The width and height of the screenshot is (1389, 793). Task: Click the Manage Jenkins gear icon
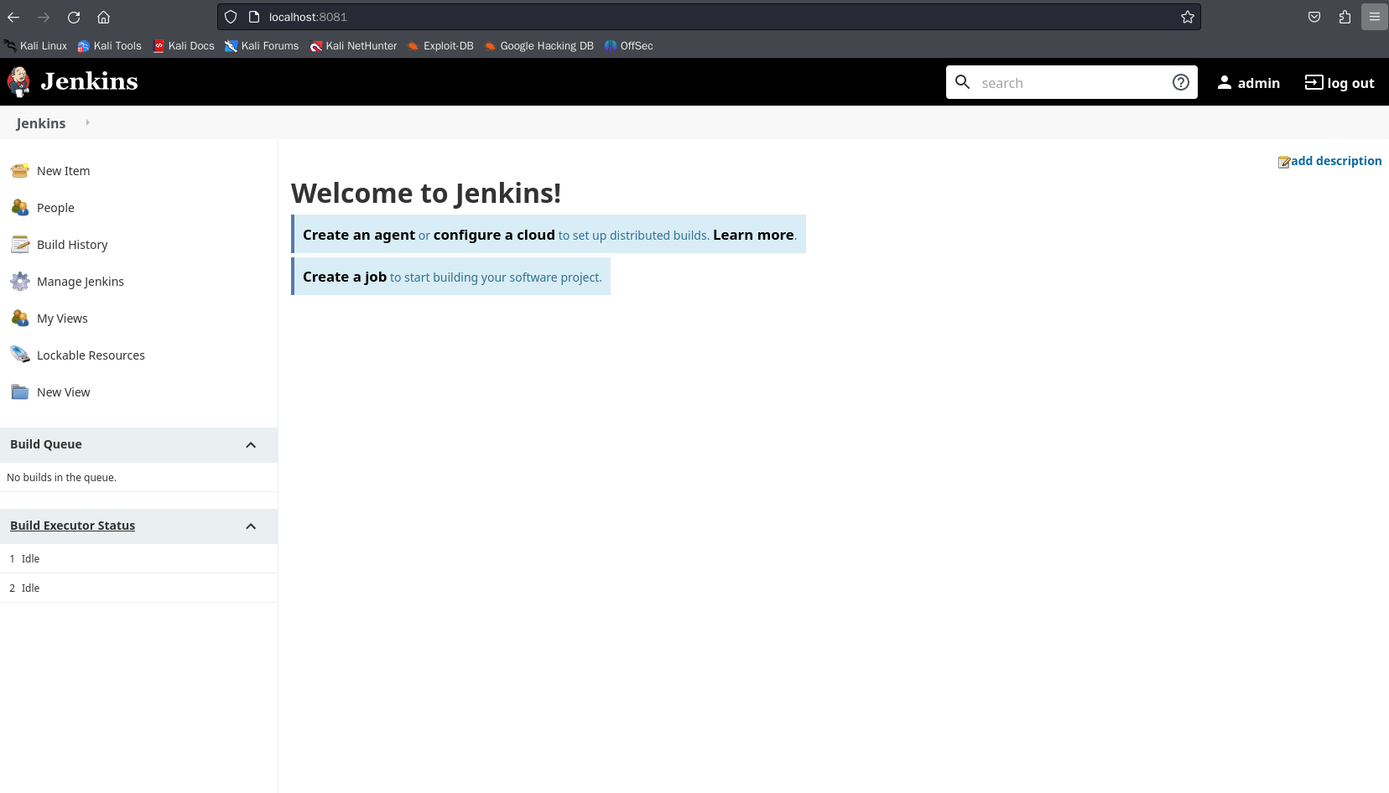tap(20, 282)
